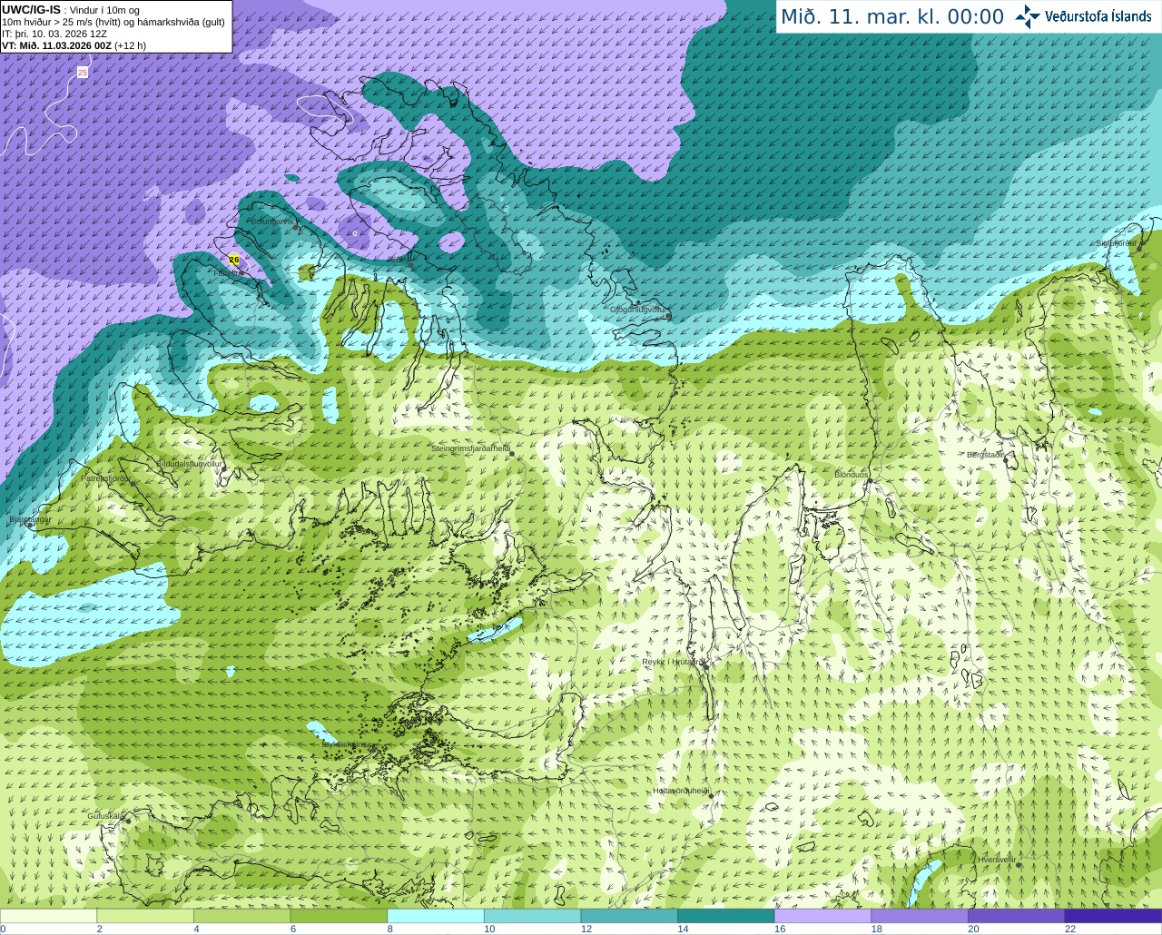
Task: Click the Hveravellir station dot
Action: 1019,864
